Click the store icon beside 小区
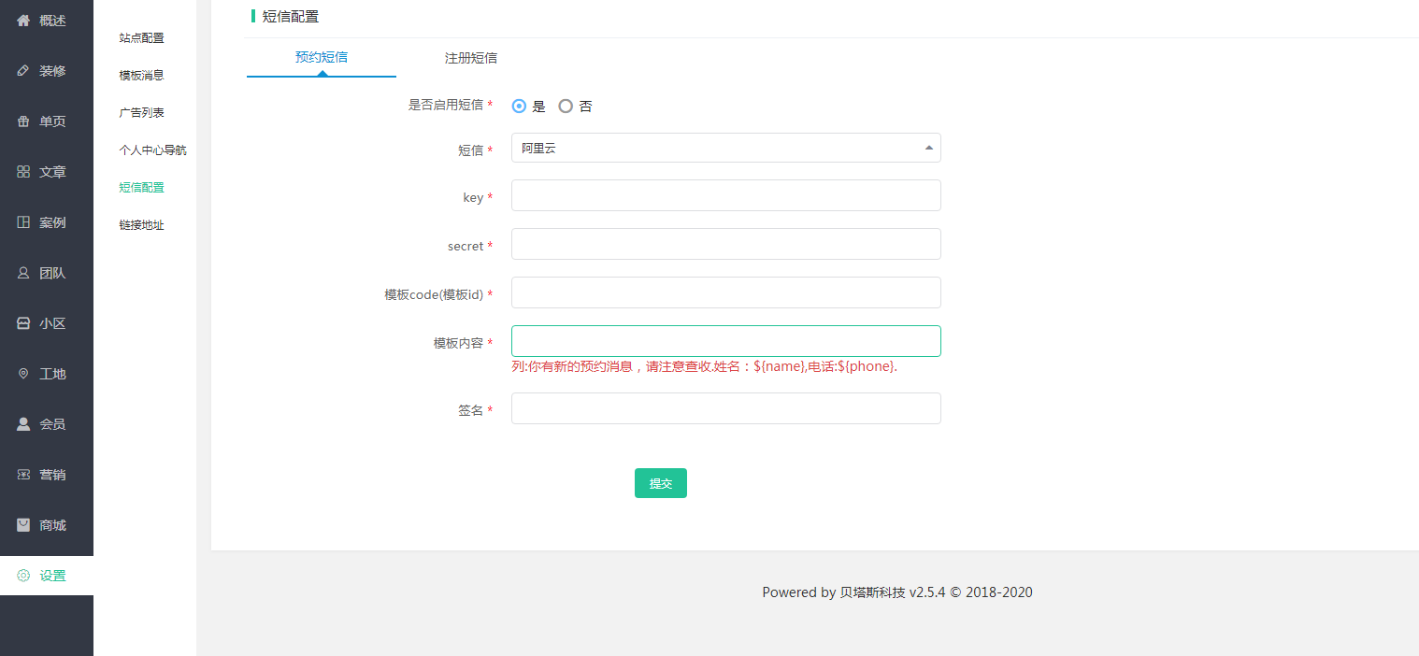 tap(23, 322)
